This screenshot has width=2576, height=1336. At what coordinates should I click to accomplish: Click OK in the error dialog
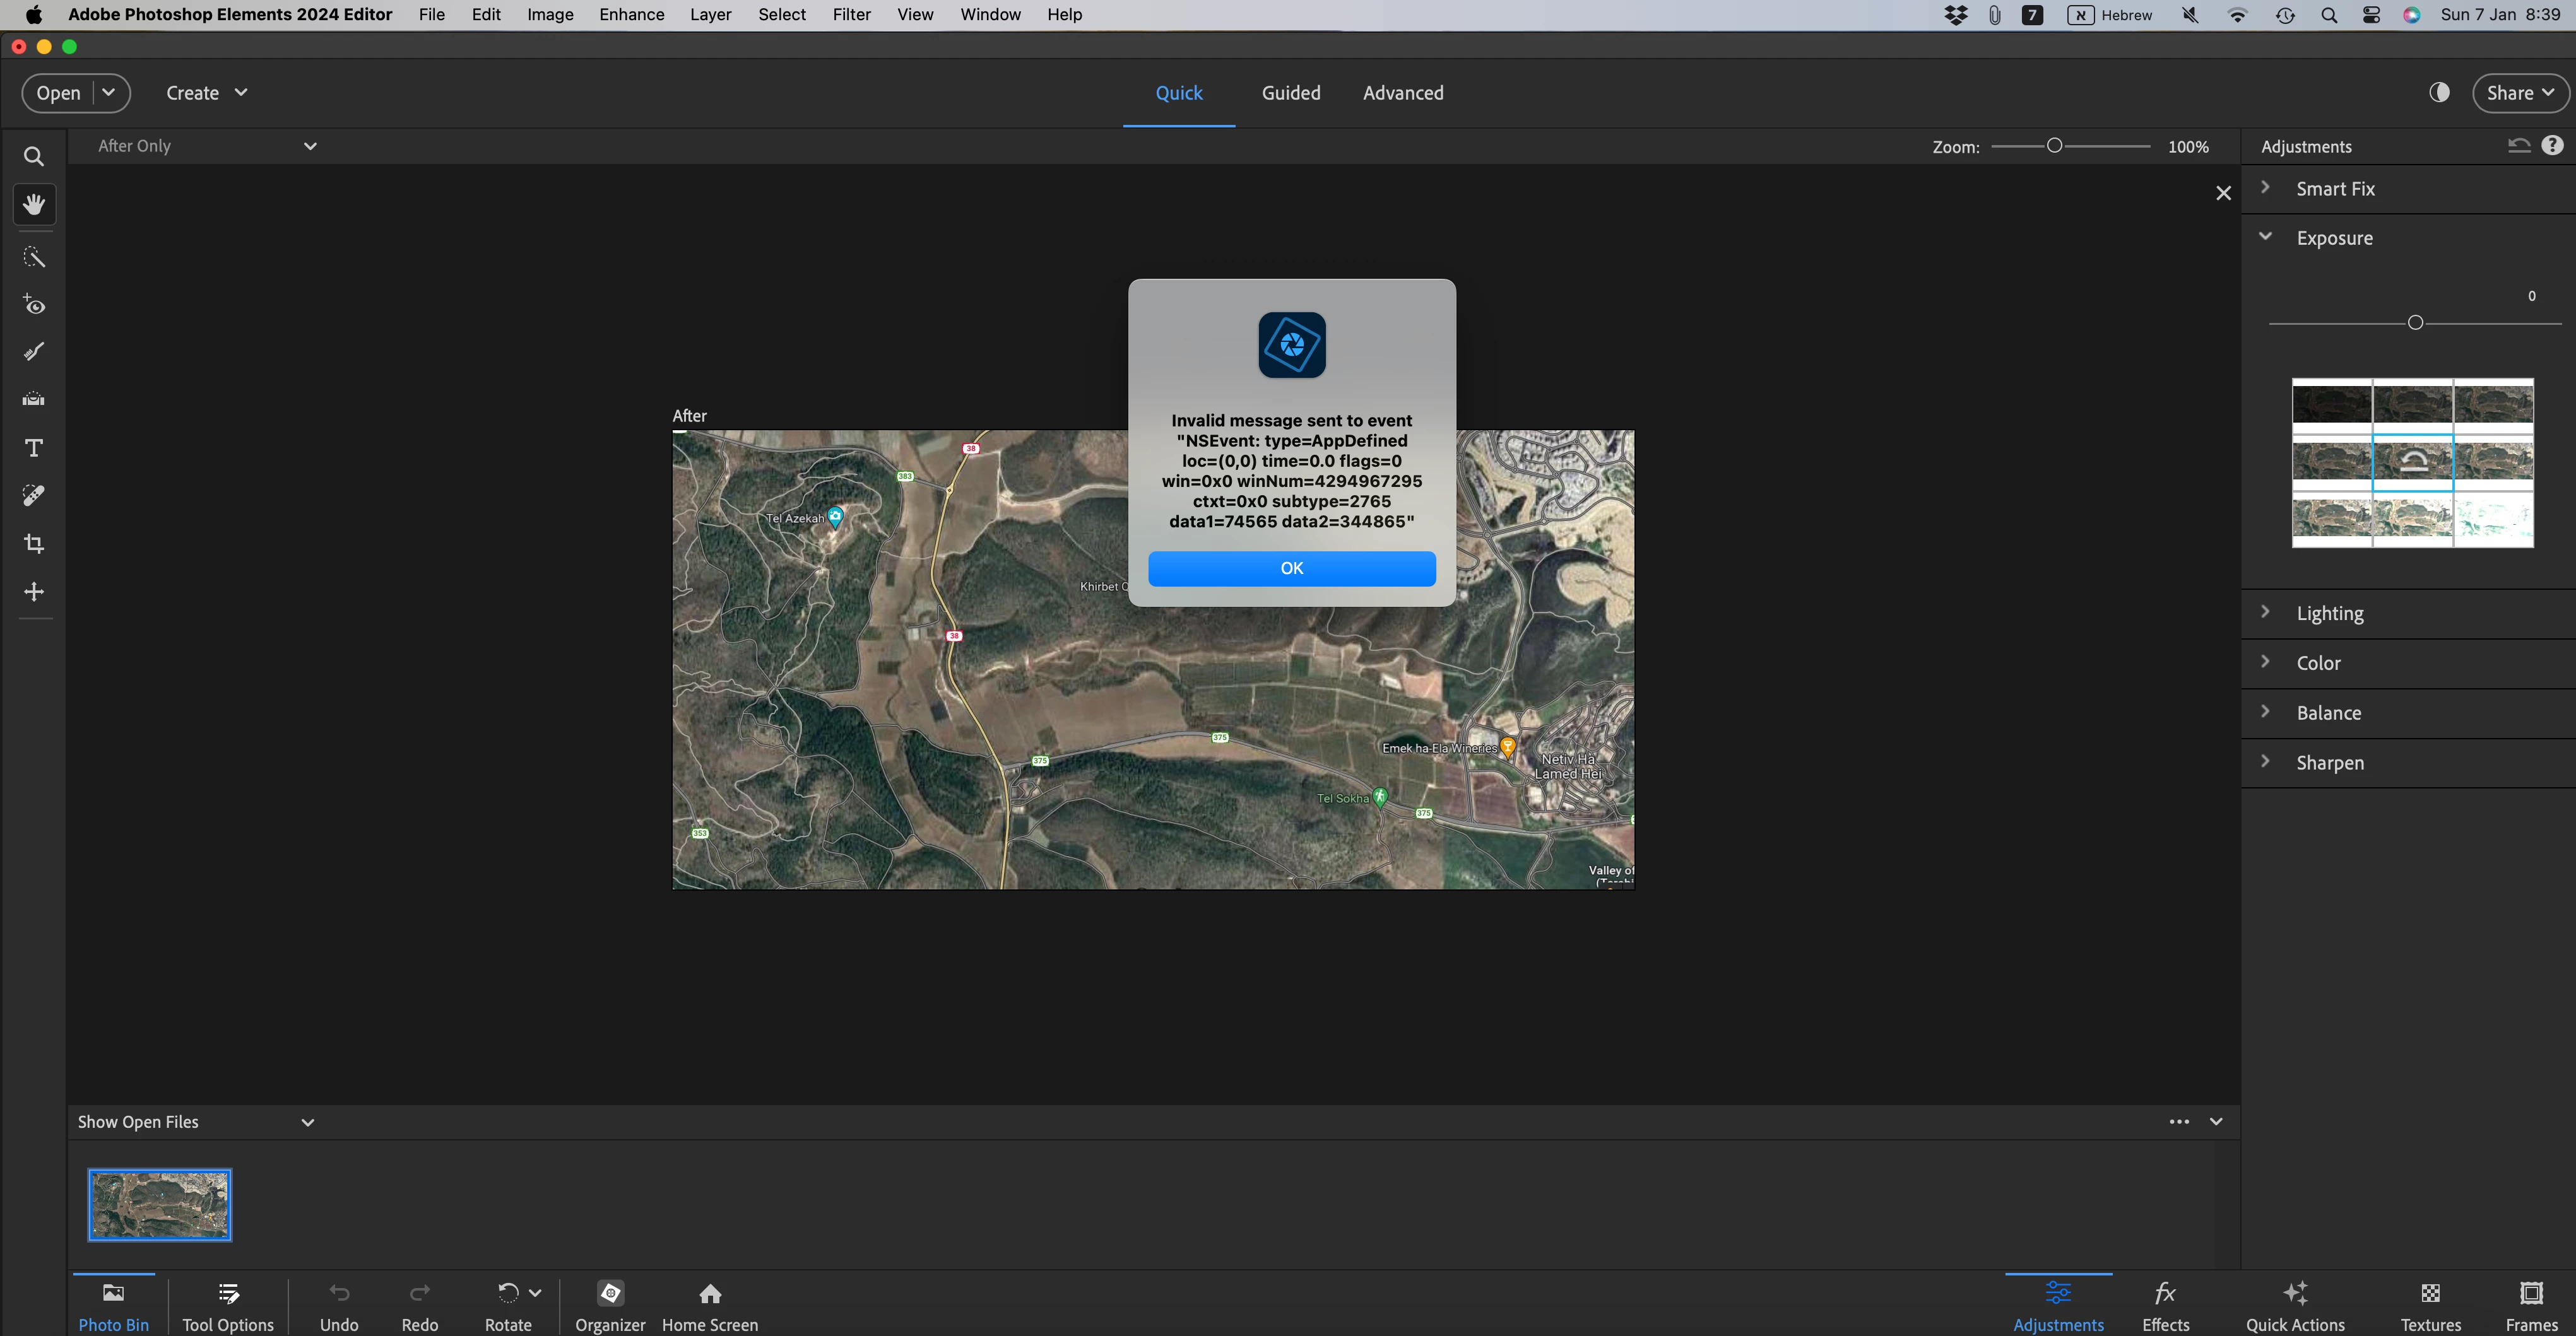tap(1291, 568)
